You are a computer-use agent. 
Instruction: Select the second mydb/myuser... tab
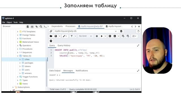tap(114, 26)
